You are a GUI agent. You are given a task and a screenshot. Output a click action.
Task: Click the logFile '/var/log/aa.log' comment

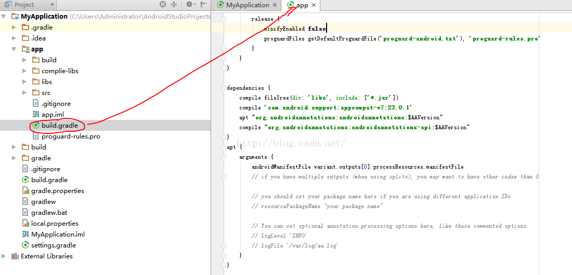(x=295, y=245)
